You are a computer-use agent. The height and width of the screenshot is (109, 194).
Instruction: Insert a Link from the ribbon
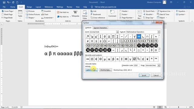[93, 11]
